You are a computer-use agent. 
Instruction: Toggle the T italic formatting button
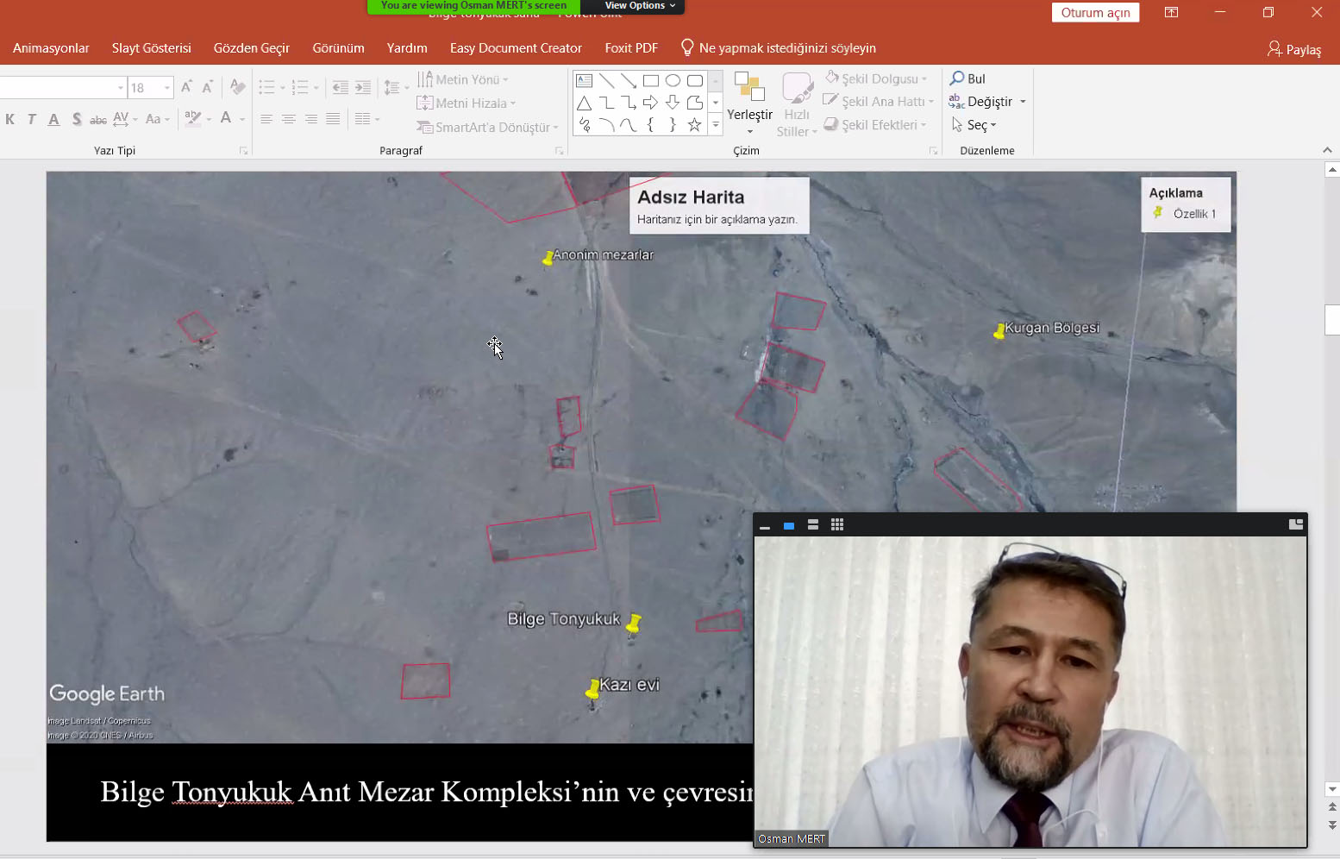pyautogui.click(x=32, y=119)
